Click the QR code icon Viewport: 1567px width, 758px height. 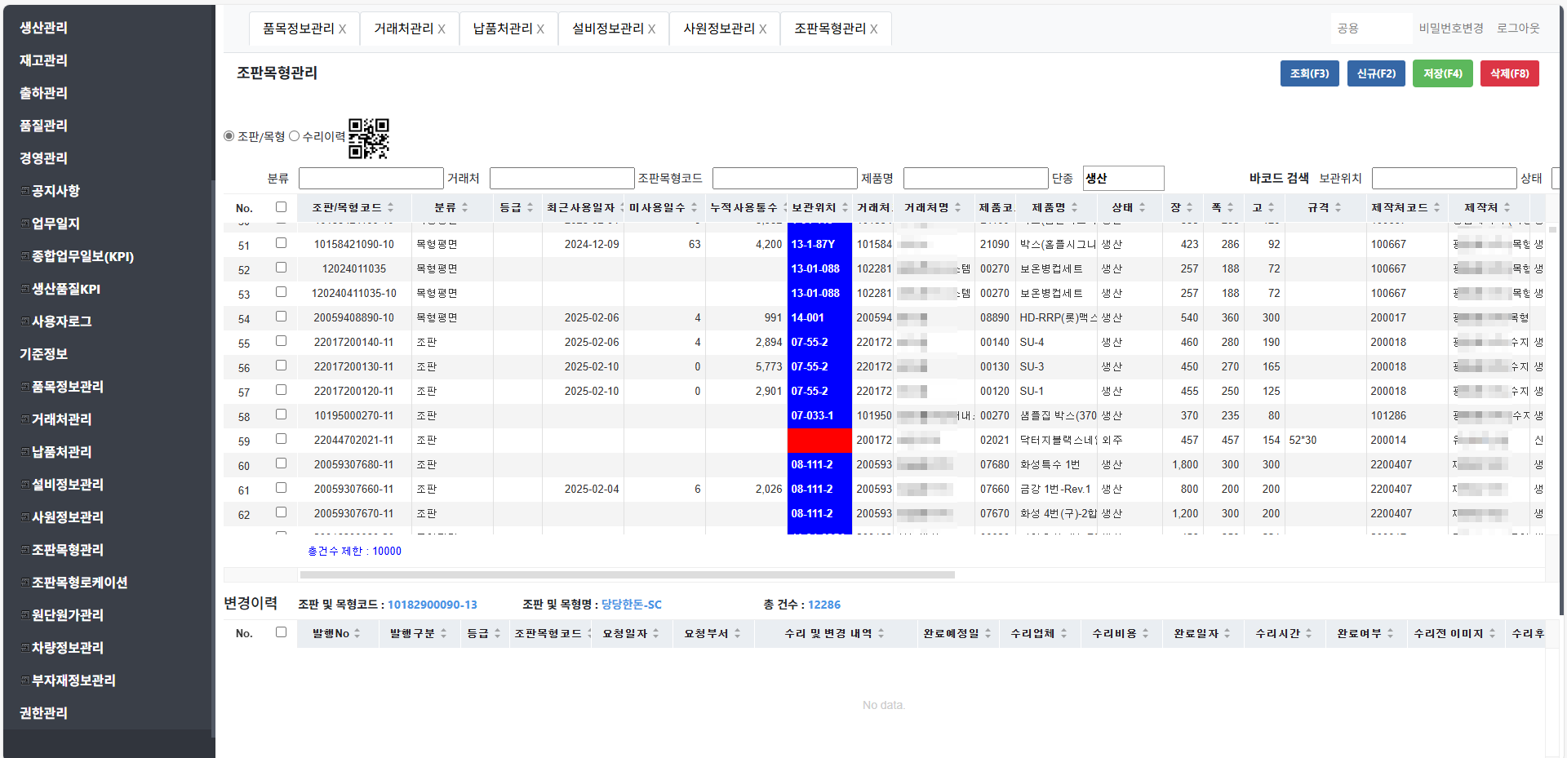(x=369, y=138)
